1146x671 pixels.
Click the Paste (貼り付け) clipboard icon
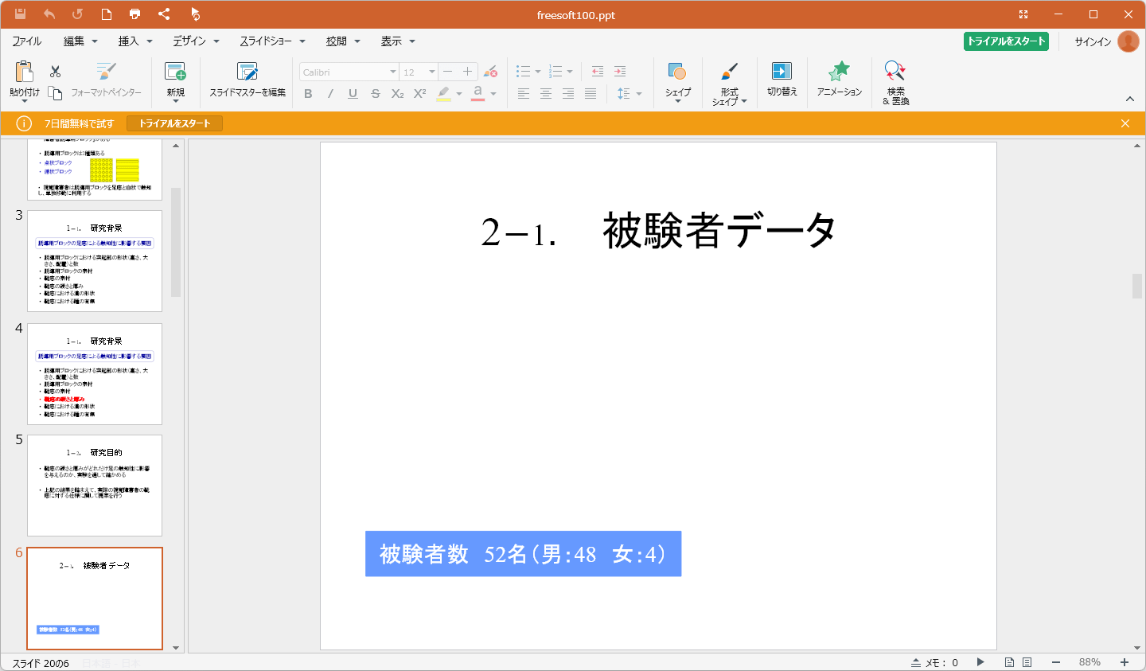(x=25, y=72)
